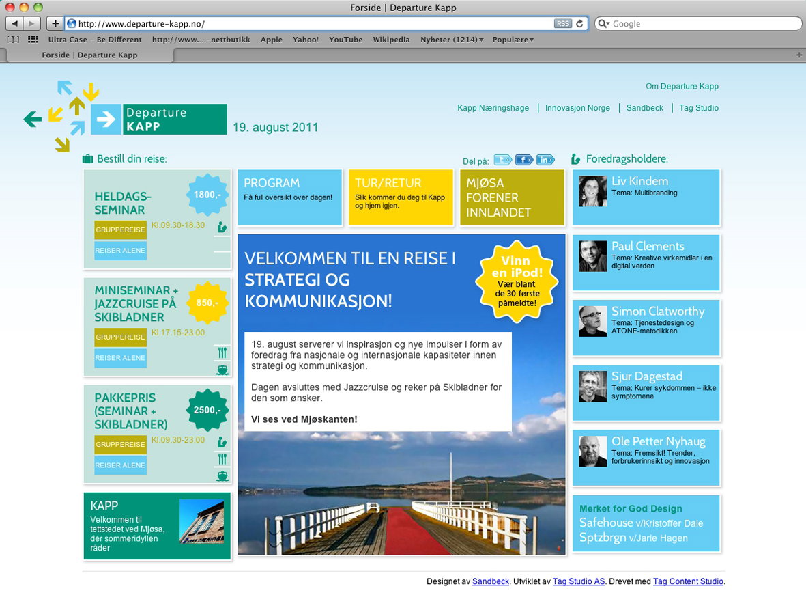Open the Innovasjon Norge link
The height and width of the screenshot is (595, 806).
coord(577,108)
